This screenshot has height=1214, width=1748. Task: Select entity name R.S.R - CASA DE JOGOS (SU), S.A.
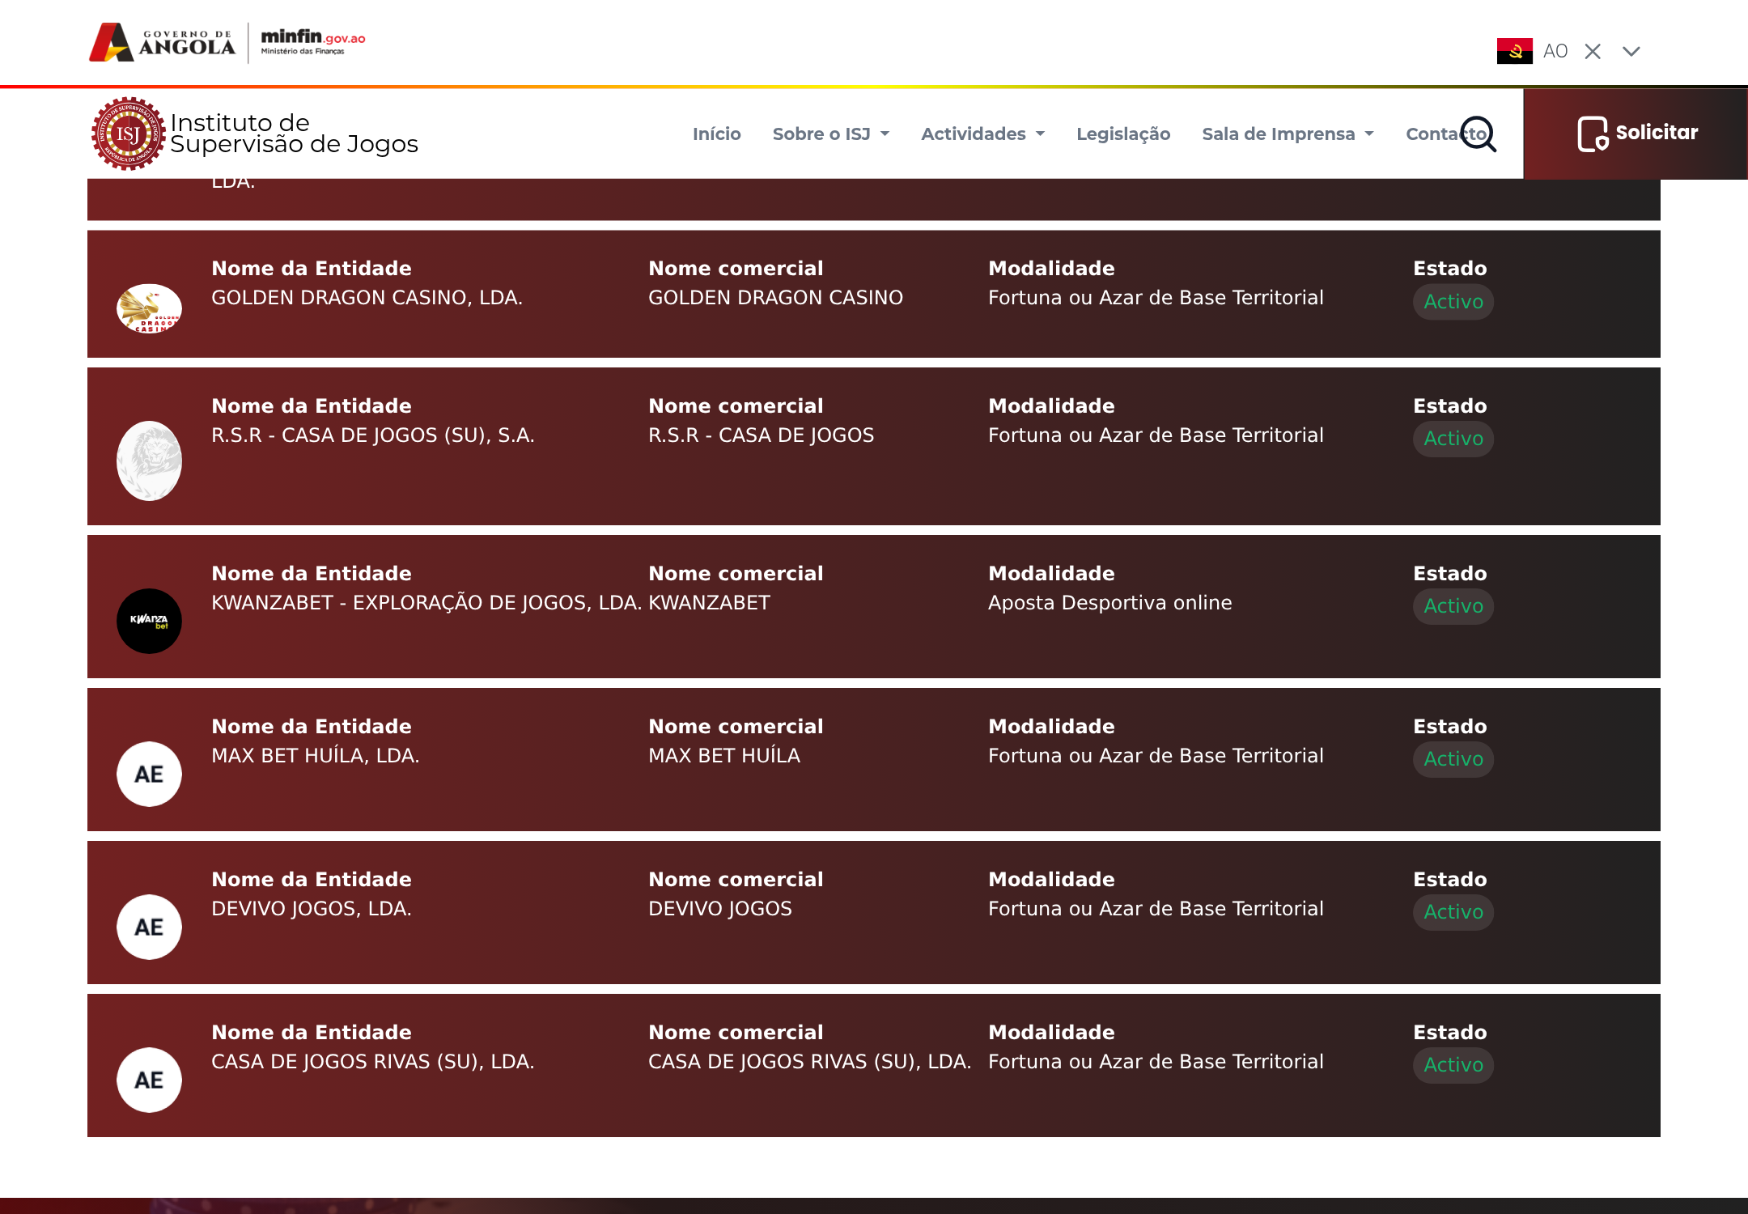coord(373,435)
